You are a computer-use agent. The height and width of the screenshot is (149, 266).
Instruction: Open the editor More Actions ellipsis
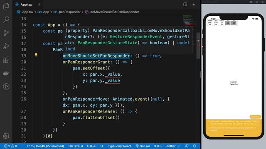(193, 5)
